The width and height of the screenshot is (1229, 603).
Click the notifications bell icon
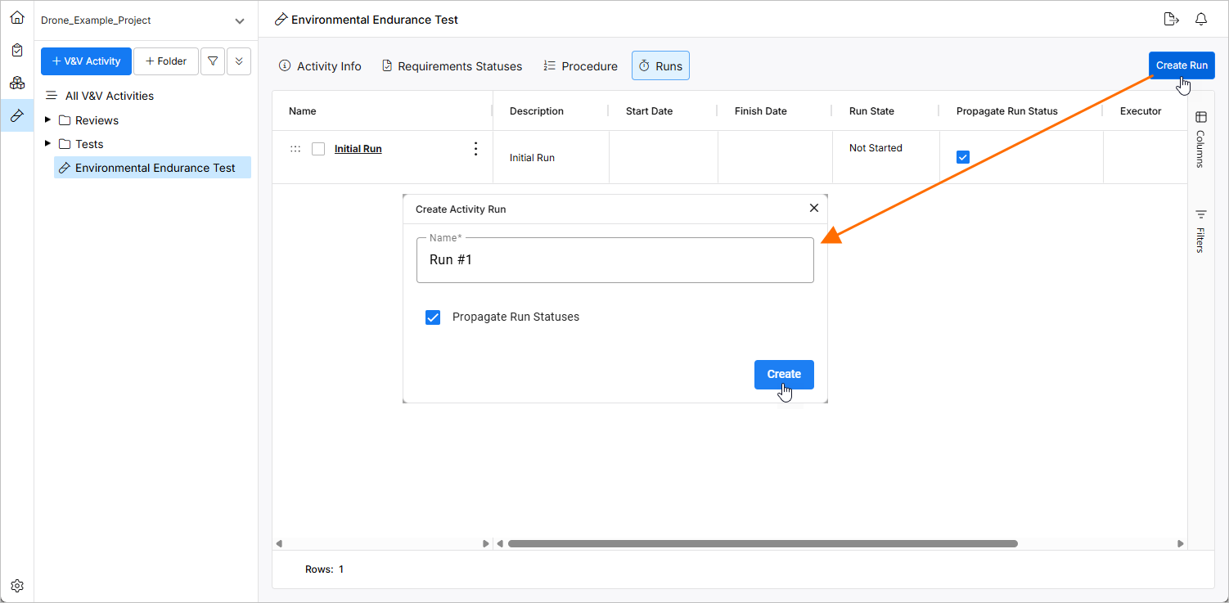tap(1201, 20)
